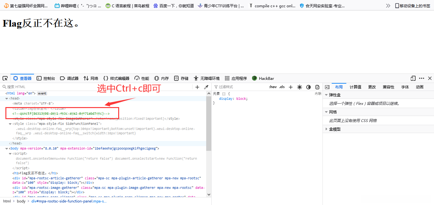Open the 移动设备上的书签 bookmarks folder
Image resolution: width=434 pixels, height=205 pixels.
(x=412, y=6)
